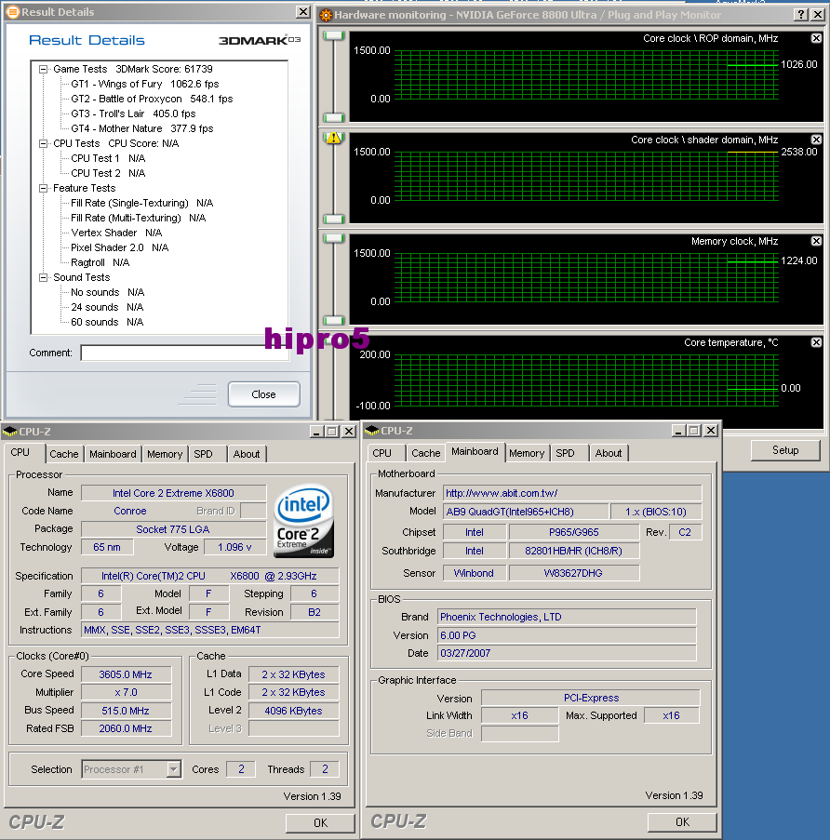Click the Setup button in Hardware monitoring
The image size is (830, 840).
click(785, 450)
